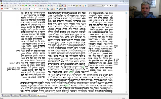Click scrollbar down arrow in document
Image resolution: width=161 pixels, height=99 pixels.
click(x=126, y=92)
